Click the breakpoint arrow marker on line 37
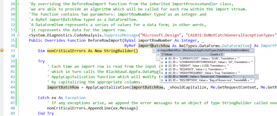Image resolution: width=277 pixels, height=116 pixels. point(2,50)
